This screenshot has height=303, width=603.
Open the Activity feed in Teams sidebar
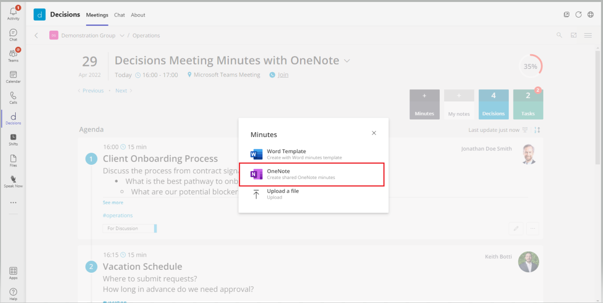click(13, 11)
